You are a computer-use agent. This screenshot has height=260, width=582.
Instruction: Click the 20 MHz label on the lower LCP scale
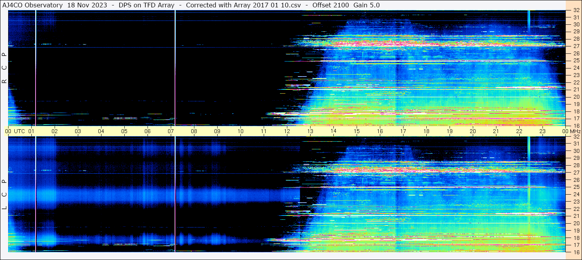tap(576, 223)
